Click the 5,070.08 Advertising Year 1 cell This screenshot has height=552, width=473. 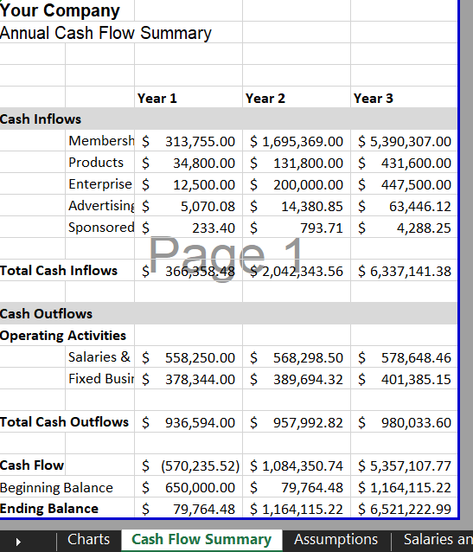tap(189, 206)
